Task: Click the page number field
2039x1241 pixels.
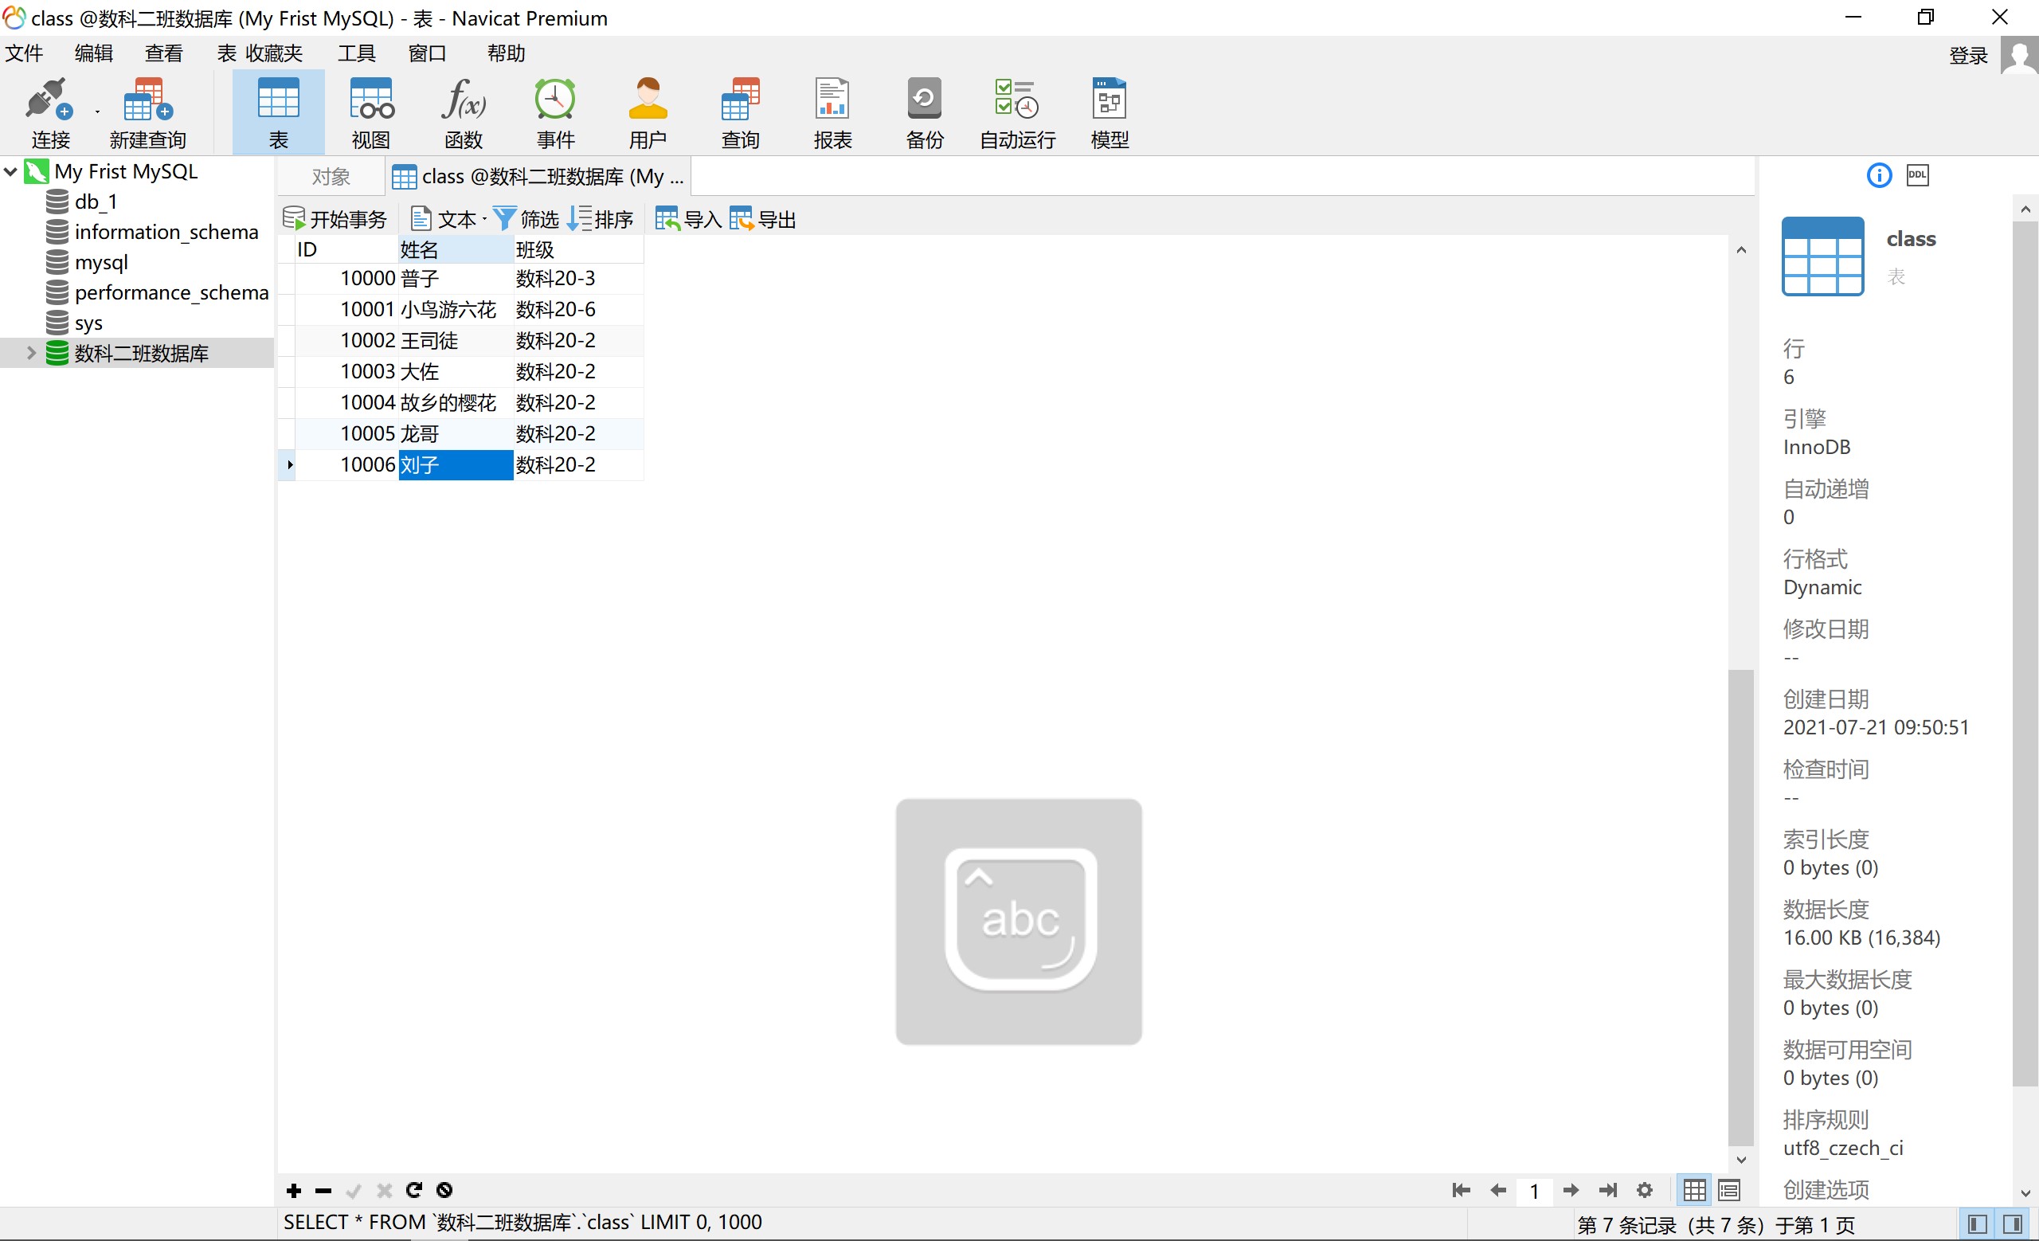Action: (x=1534, y=1191)
